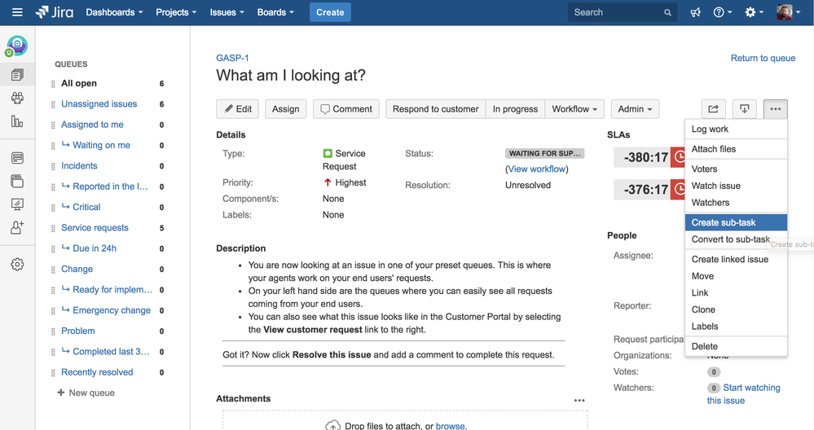Open the feedback megaphone icon
Image resolution: width=814 pixels, height=430 pixels.
[x=696, y=12]
